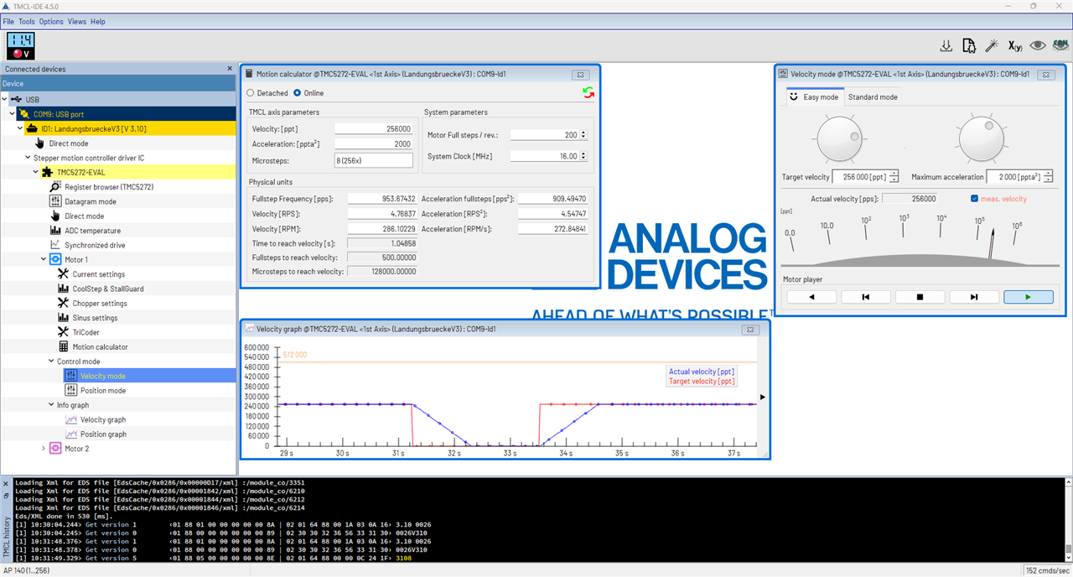
Task: Open the Tools menu
Action: tap(27, 22)
